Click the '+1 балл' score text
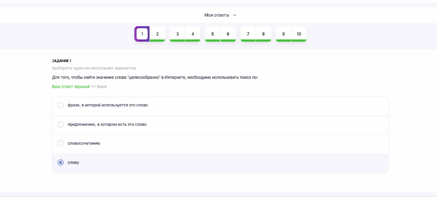 pyautogui.click(x=99, y=87)
